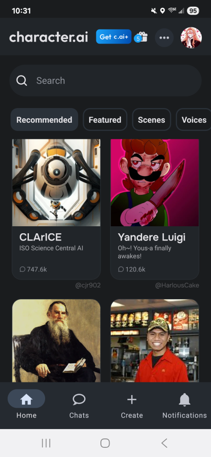Open creator link @HarlousCake
Screen dimensions: 211x457
coord(177,286)
